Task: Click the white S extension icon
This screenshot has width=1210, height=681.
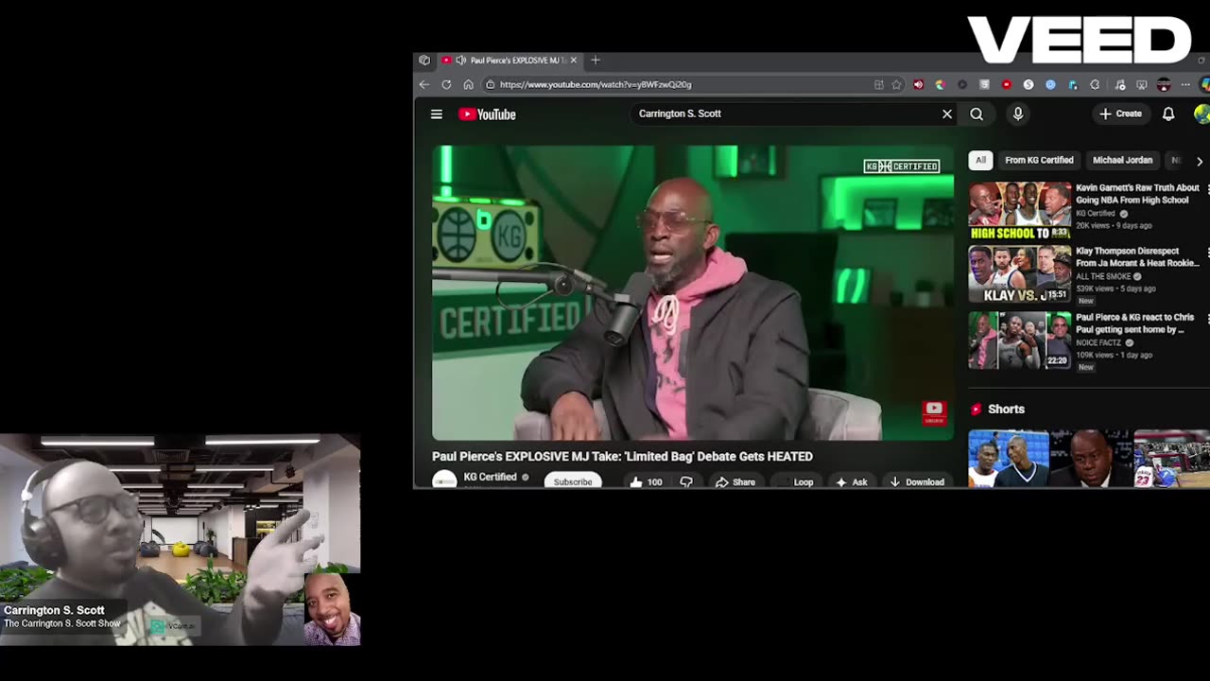Action: [1028, 84]
